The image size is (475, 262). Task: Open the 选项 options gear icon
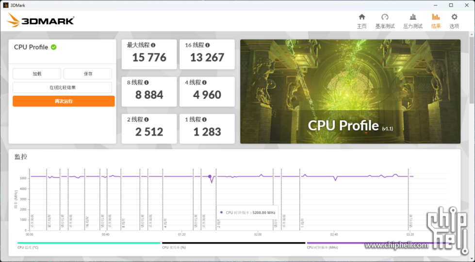coord(454,17)
